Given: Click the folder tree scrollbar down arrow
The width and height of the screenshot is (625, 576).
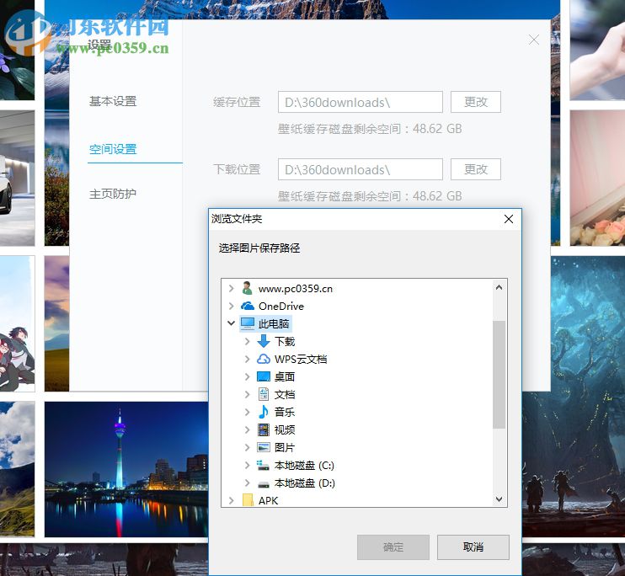Looking at the screenshot, I should coord(499,499).
